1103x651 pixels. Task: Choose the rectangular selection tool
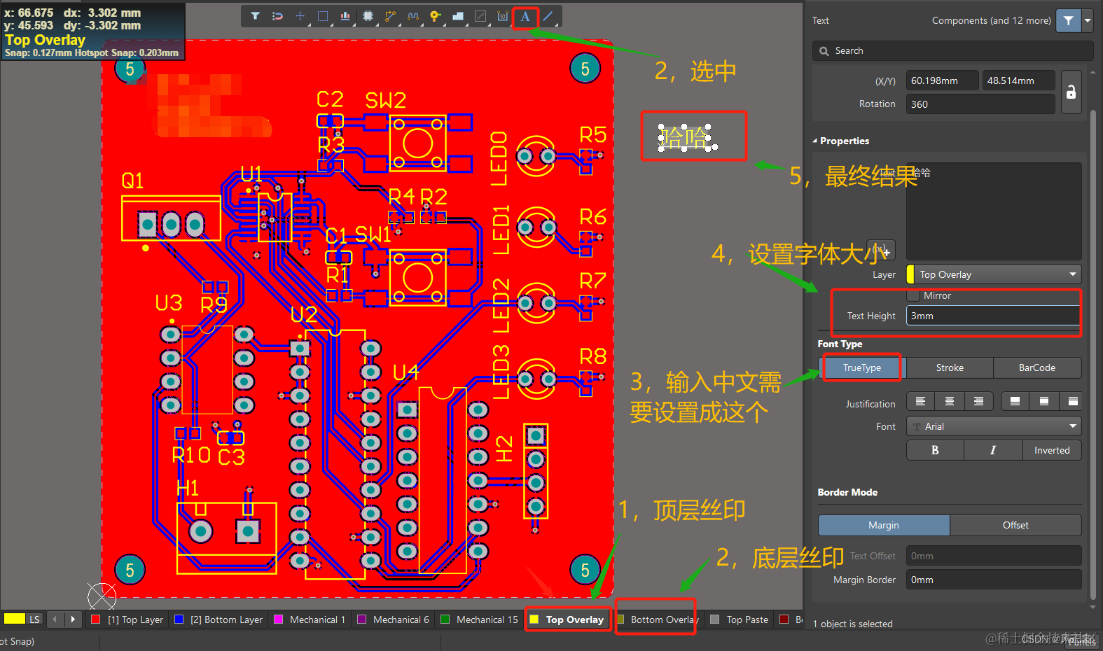322,16
